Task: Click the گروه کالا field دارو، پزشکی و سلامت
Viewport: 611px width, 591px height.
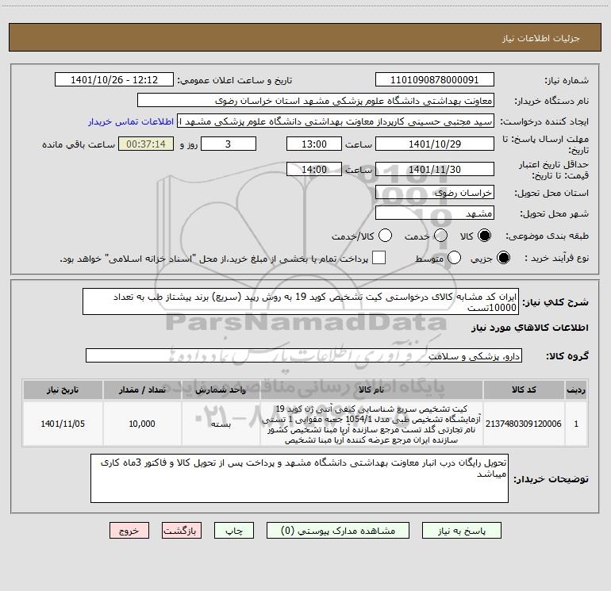Action: pyautogui.click(x=304, y=355)
